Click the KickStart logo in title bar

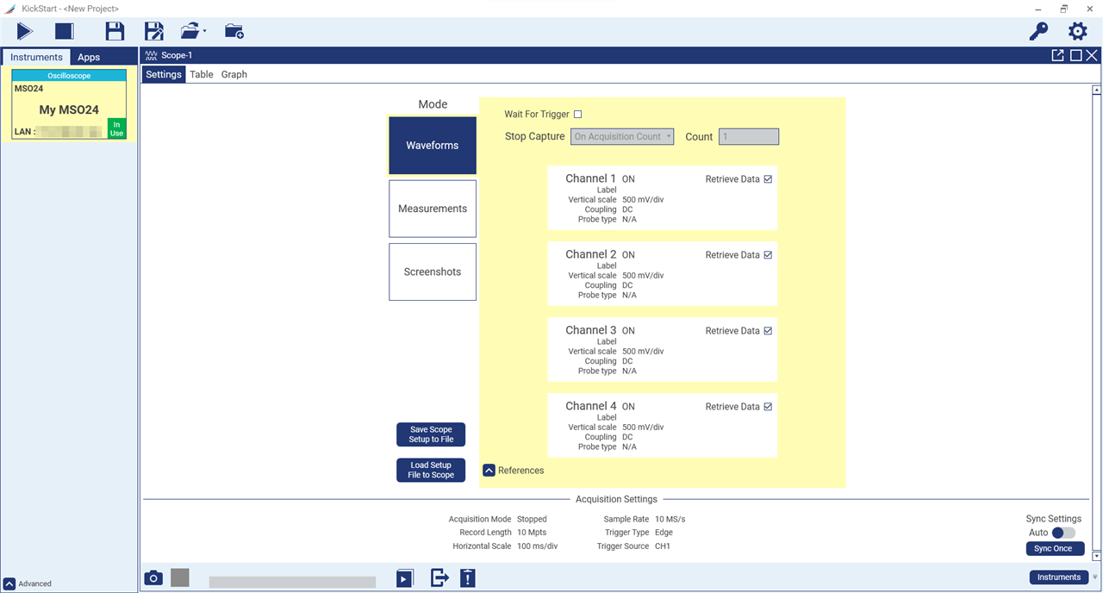coord(9,9)
